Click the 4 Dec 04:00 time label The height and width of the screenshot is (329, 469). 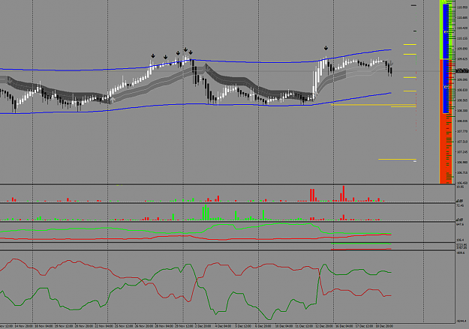[x=223, y=326]
